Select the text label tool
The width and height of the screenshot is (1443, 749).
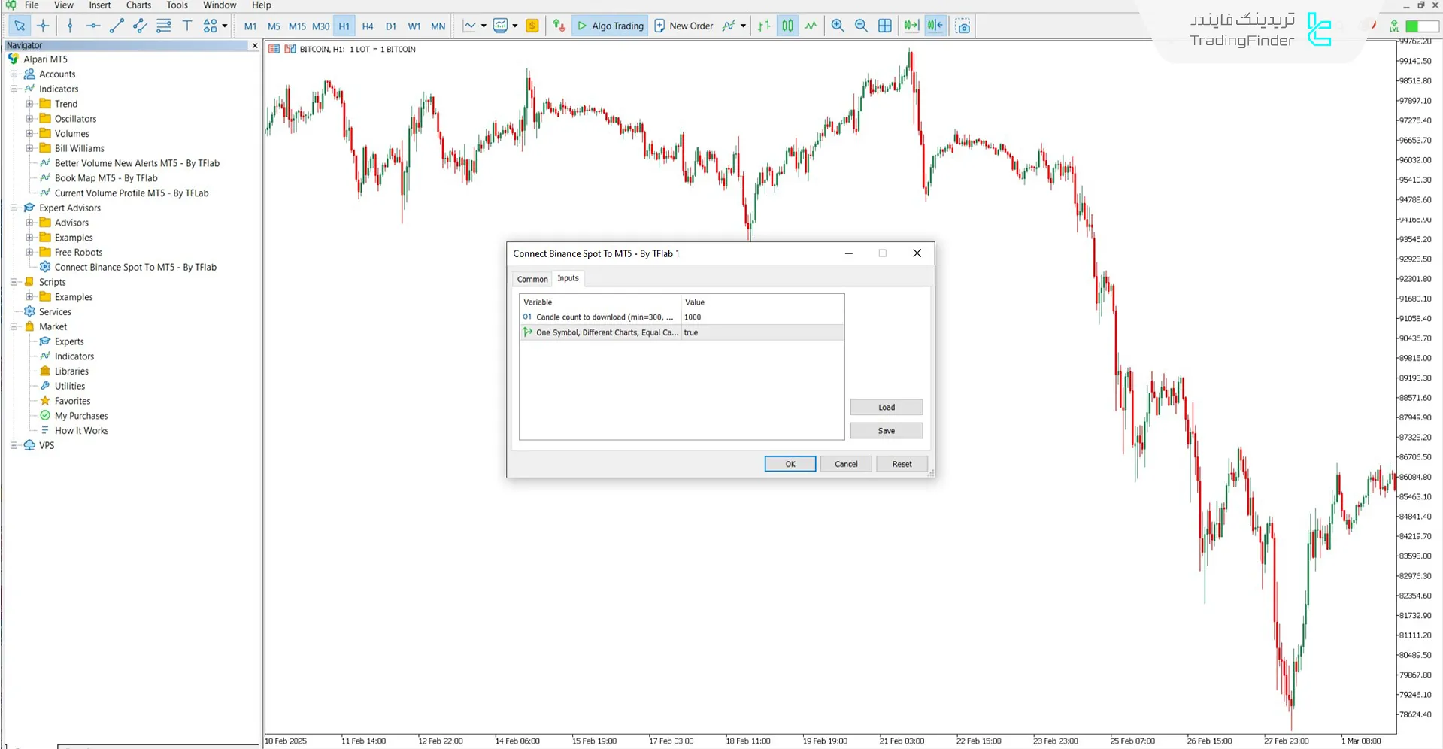(187, 26)
